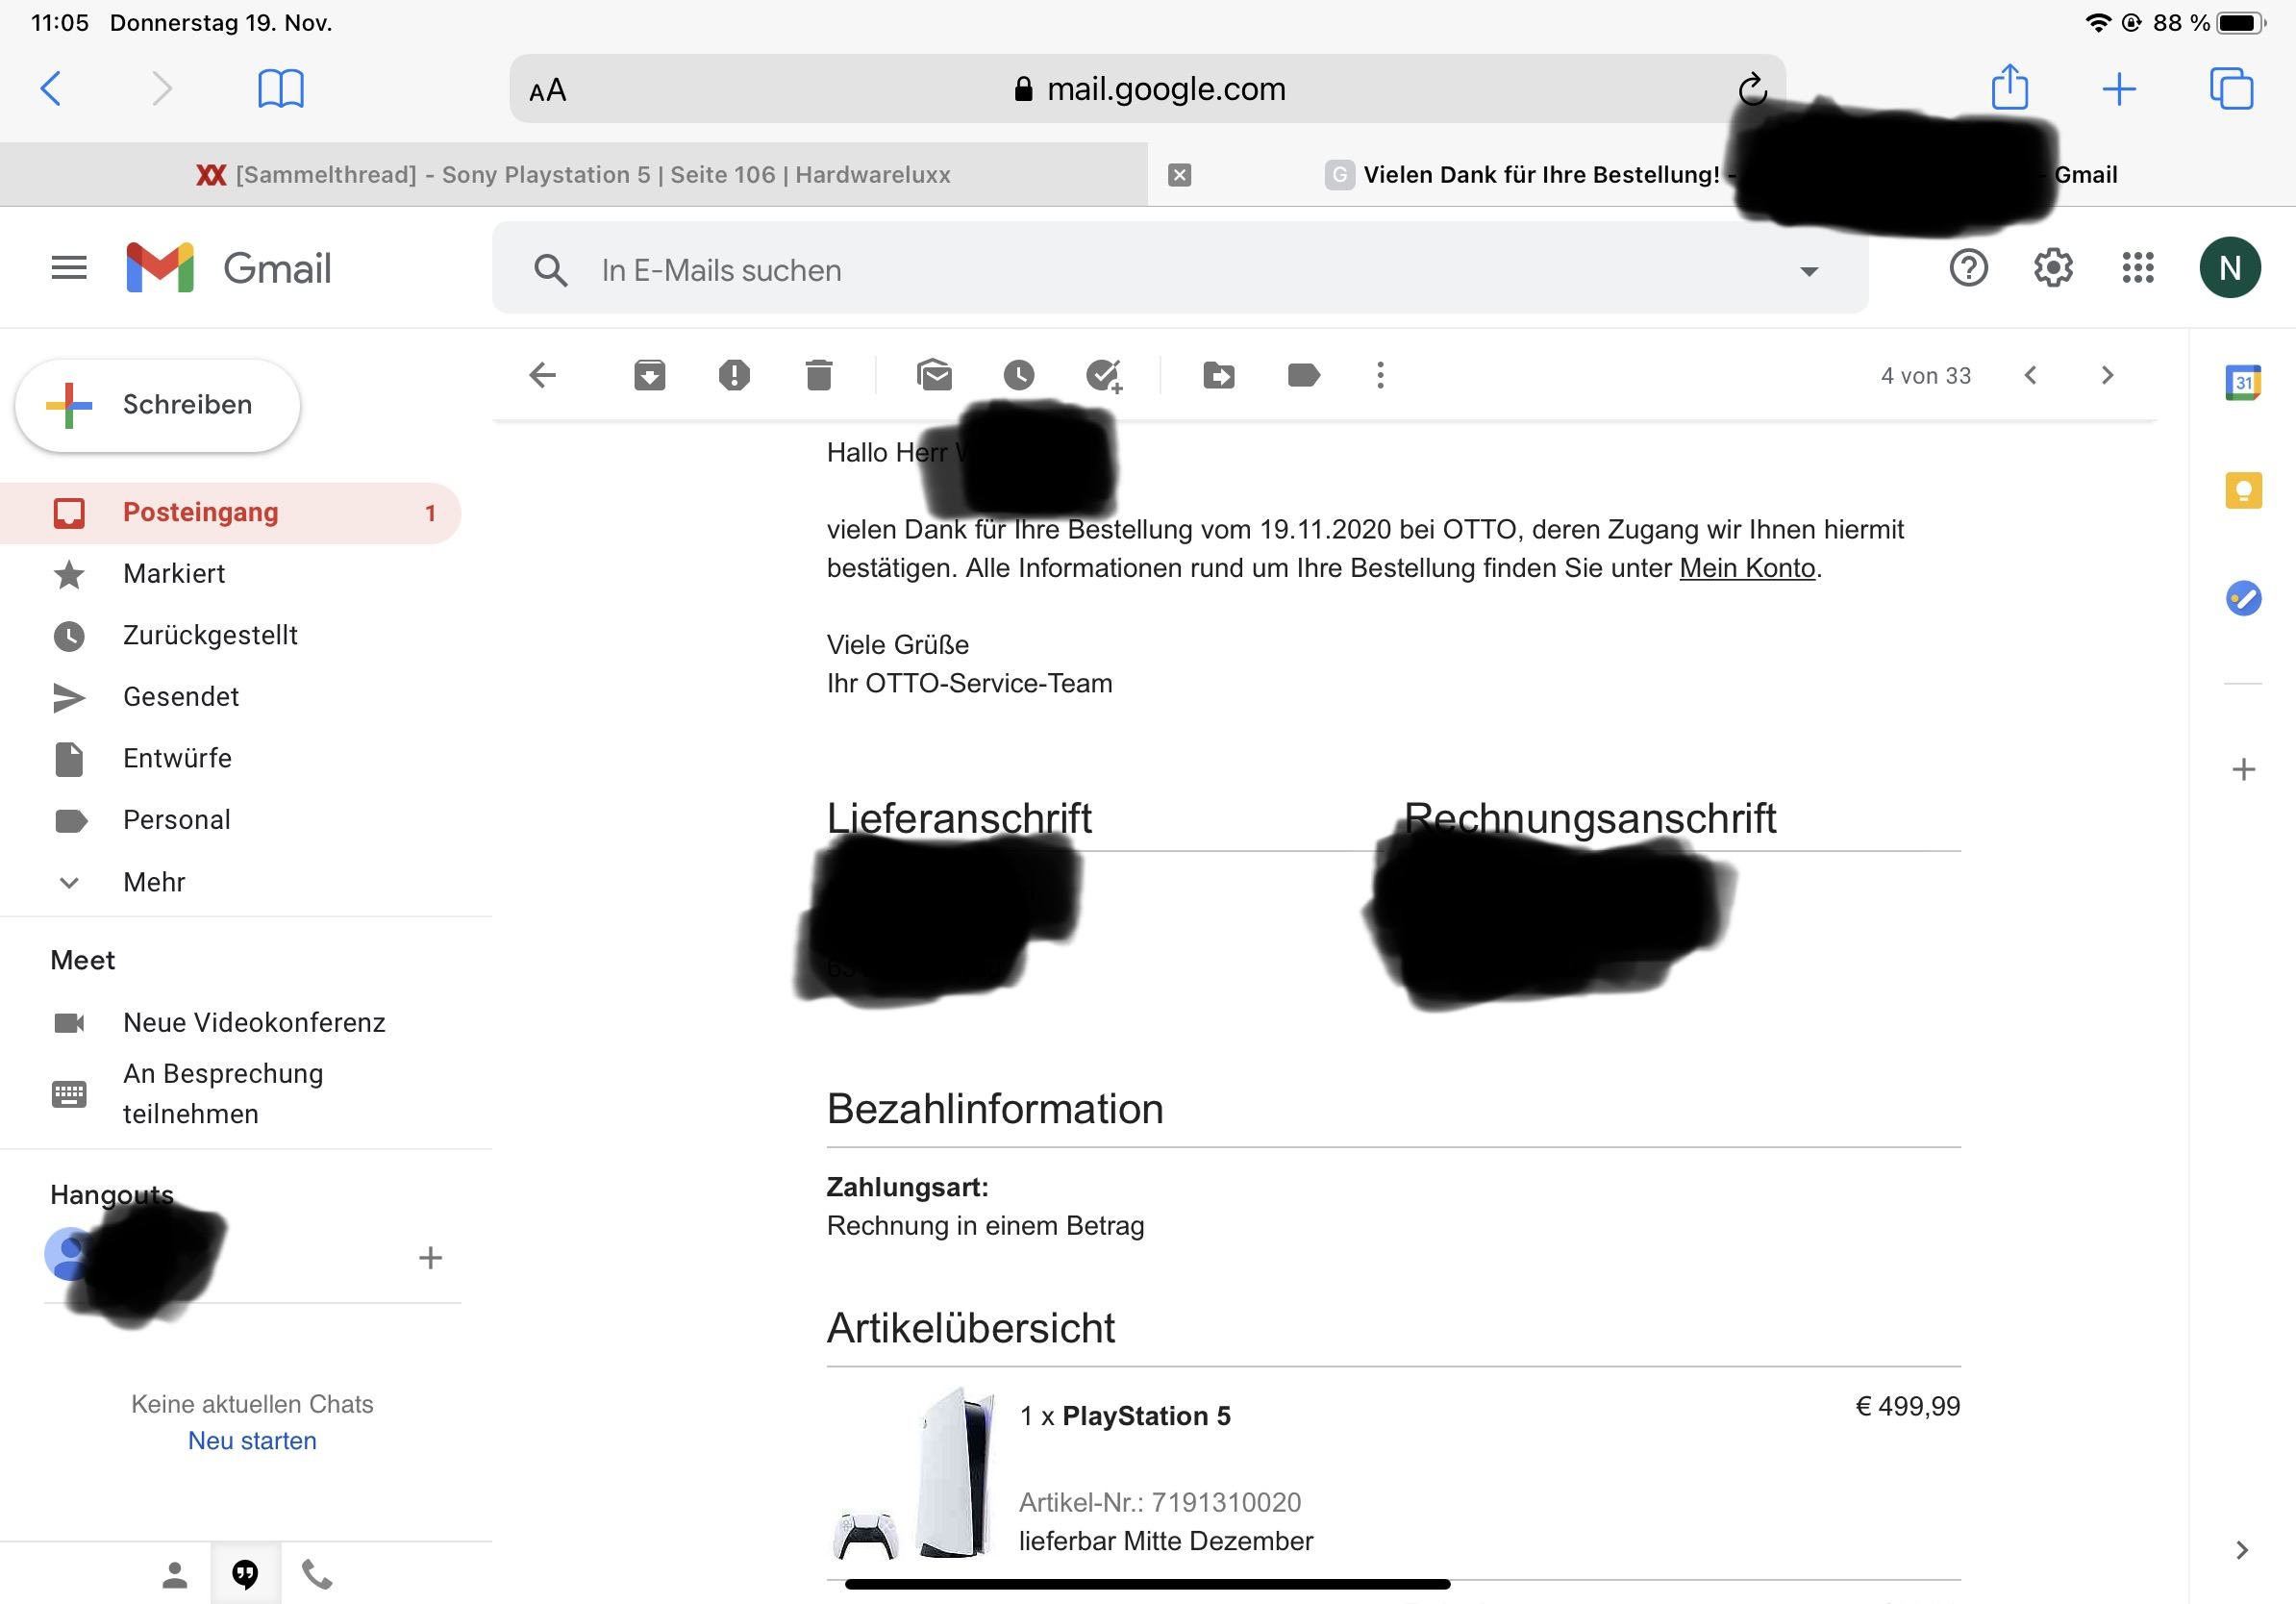Image resolution: width=2296 pixels, height=1604 pixels.
Task: Go back in Safari history
Action: (51, 89)
